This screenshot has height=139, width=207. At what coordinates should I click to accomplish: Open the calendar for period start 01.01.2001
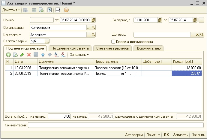(160, 20)
